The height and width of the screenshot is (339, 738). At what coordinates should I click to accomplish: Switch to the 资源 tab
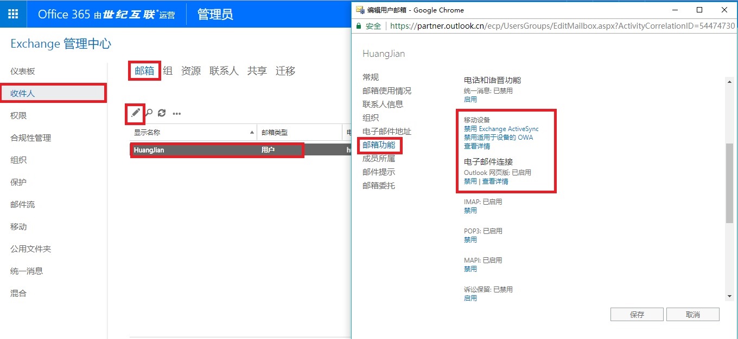pos(191,71)
